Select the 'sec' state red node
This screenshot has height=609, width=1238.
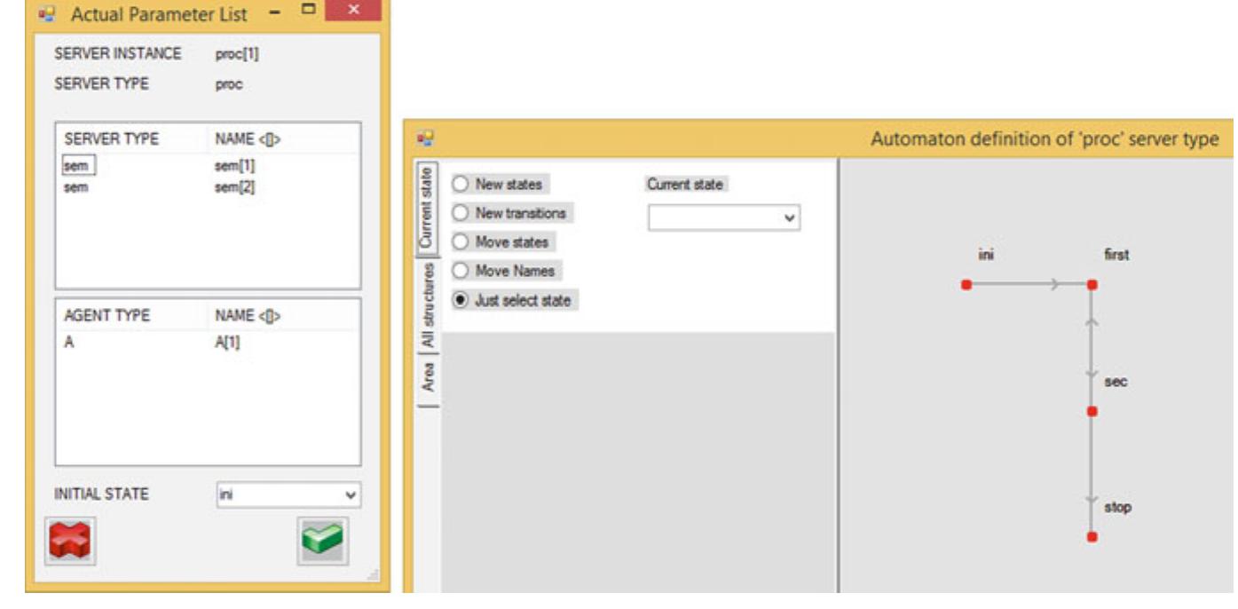(1092, 411)
